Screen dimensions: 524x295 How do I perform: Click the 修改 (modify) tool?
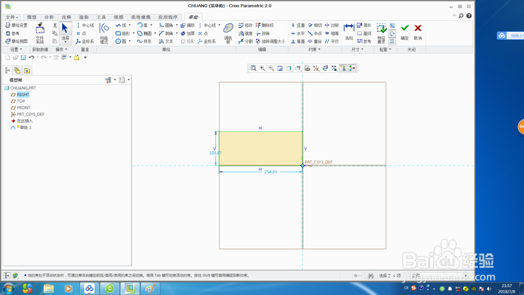coord(246,25)
